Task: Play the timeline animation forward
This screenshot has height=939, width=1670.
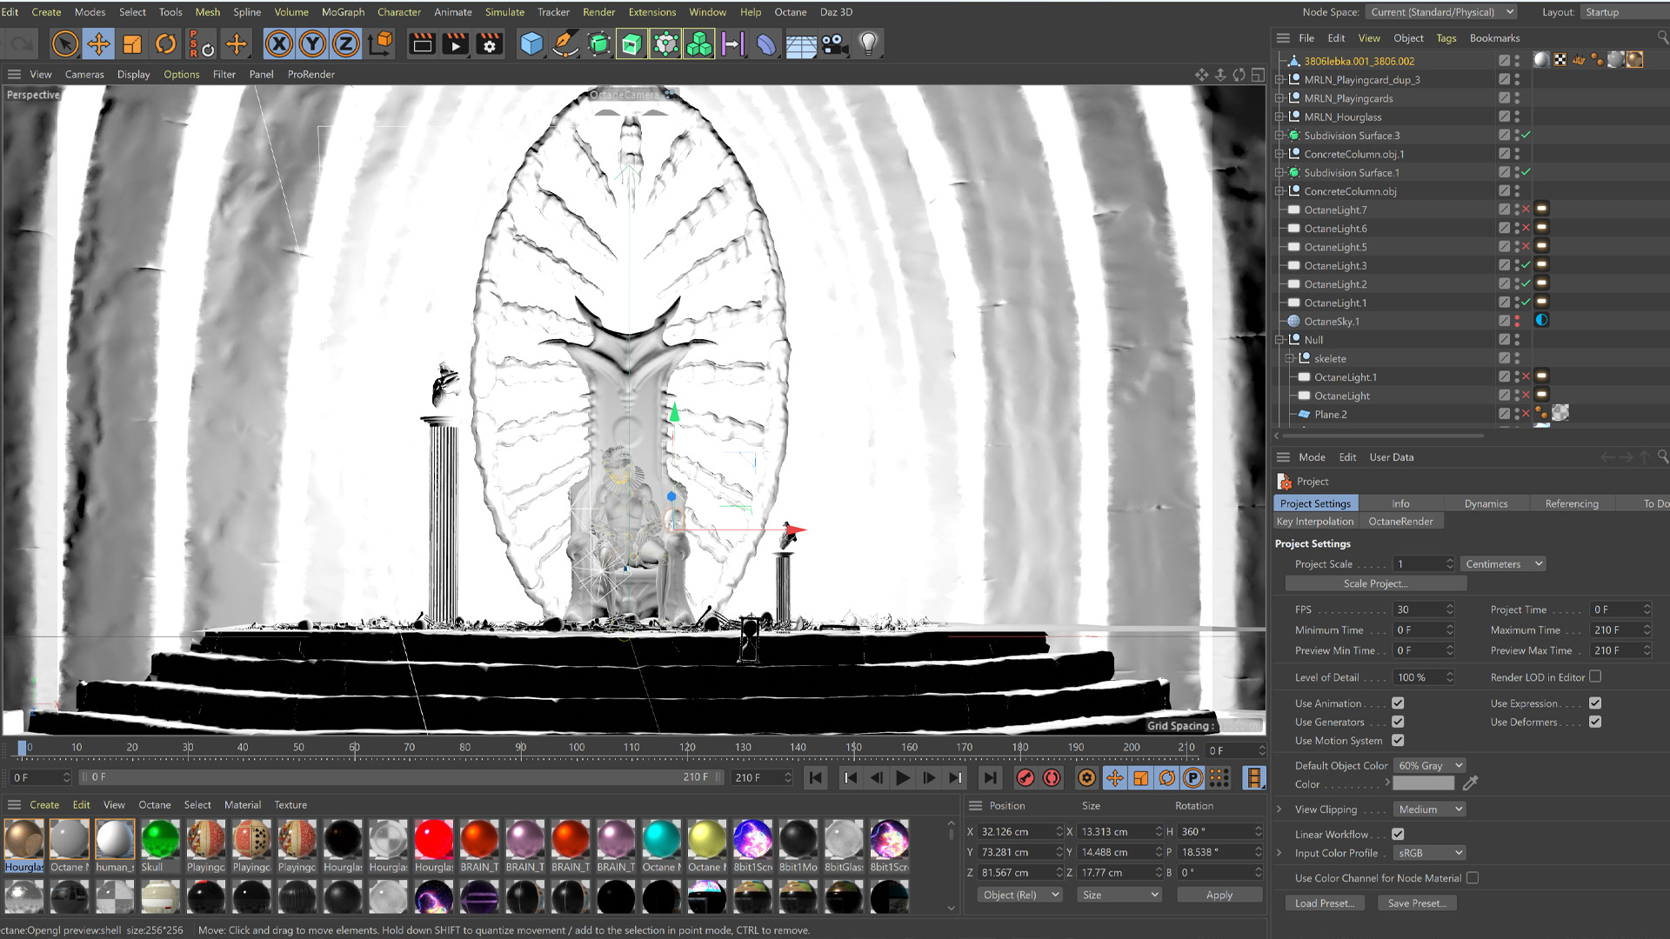Action: click(x=903, y=778)
